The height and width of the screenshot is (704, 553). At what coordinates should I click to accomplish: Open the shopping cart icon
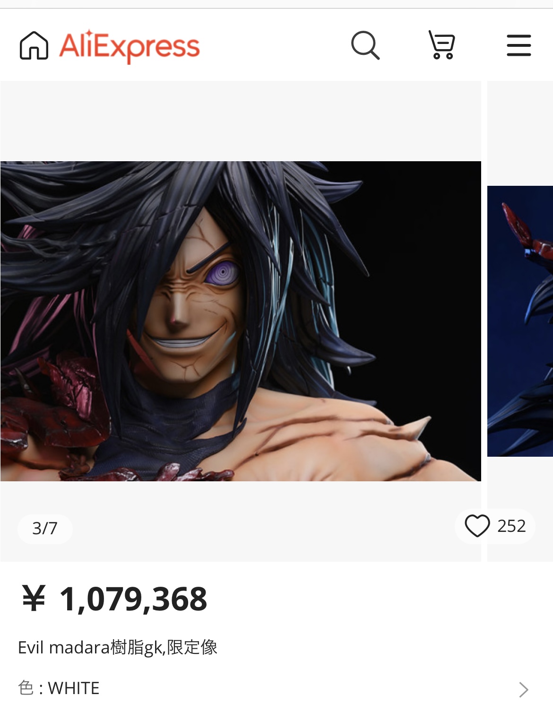[442, 45]
